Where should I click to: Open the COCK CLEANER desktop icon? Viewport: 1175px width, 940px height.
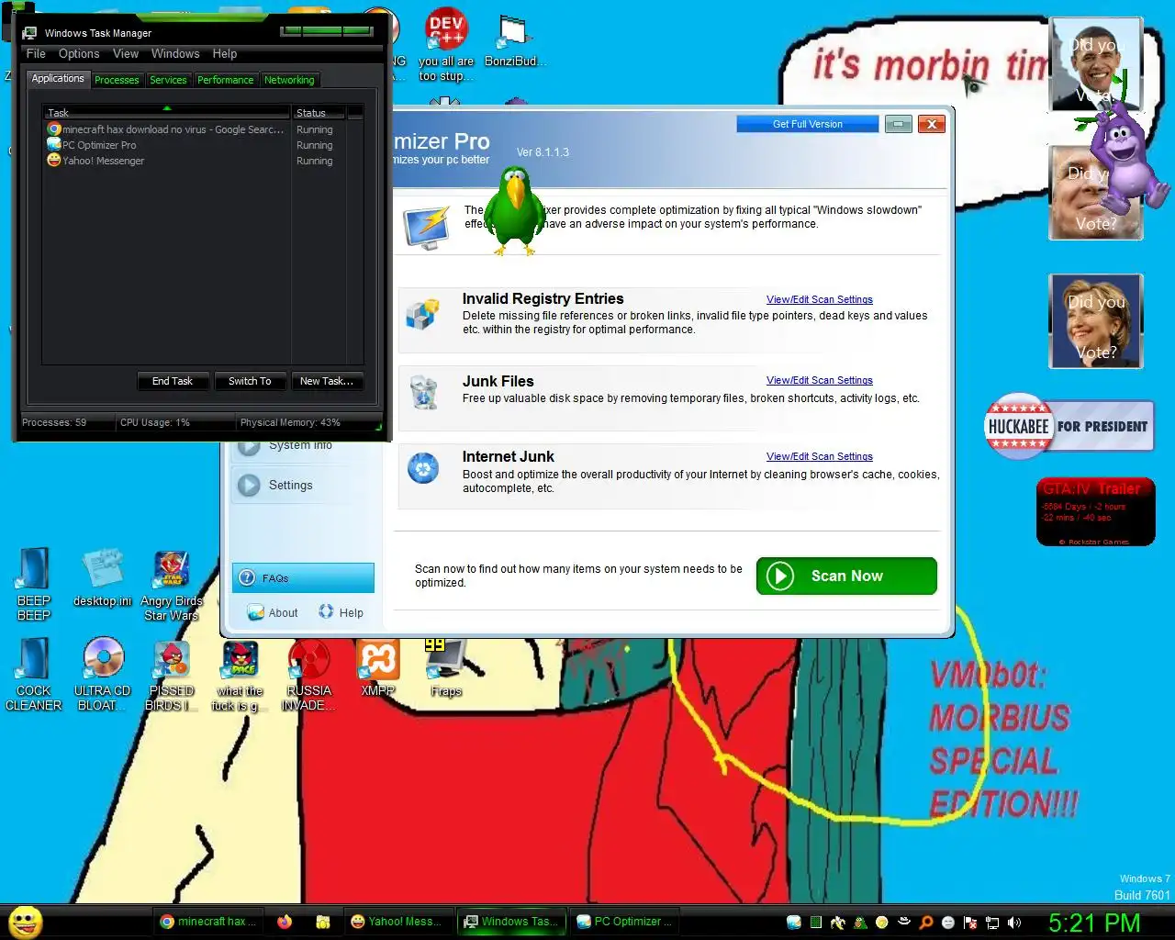pos(34,674)
